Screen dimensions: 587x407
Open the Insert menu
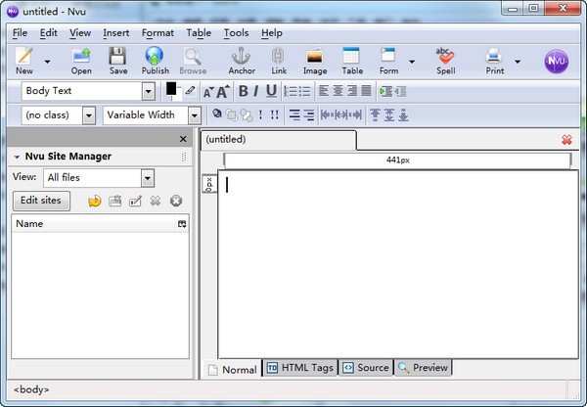point(116,33)
